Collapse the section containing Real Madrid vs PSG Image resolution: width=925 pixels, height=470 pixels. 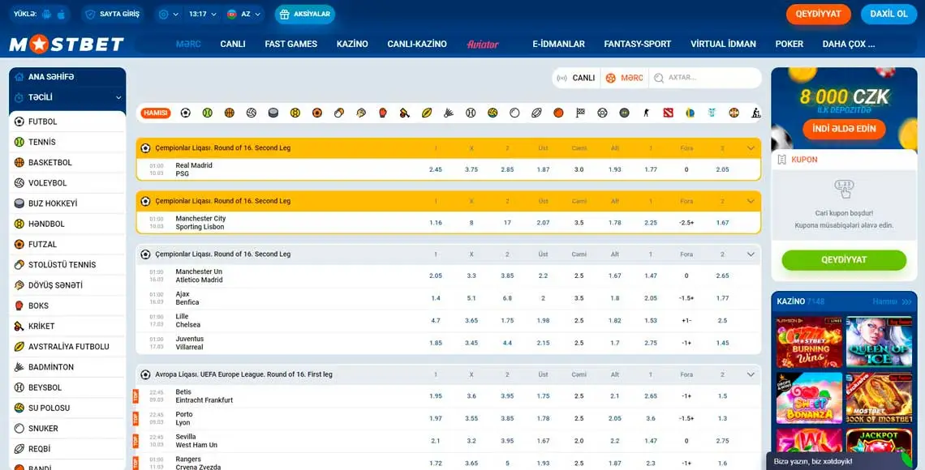coord(751,147)
